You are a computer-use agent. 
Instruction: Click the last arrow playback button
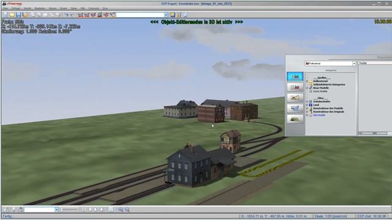[x=102, y=210]
